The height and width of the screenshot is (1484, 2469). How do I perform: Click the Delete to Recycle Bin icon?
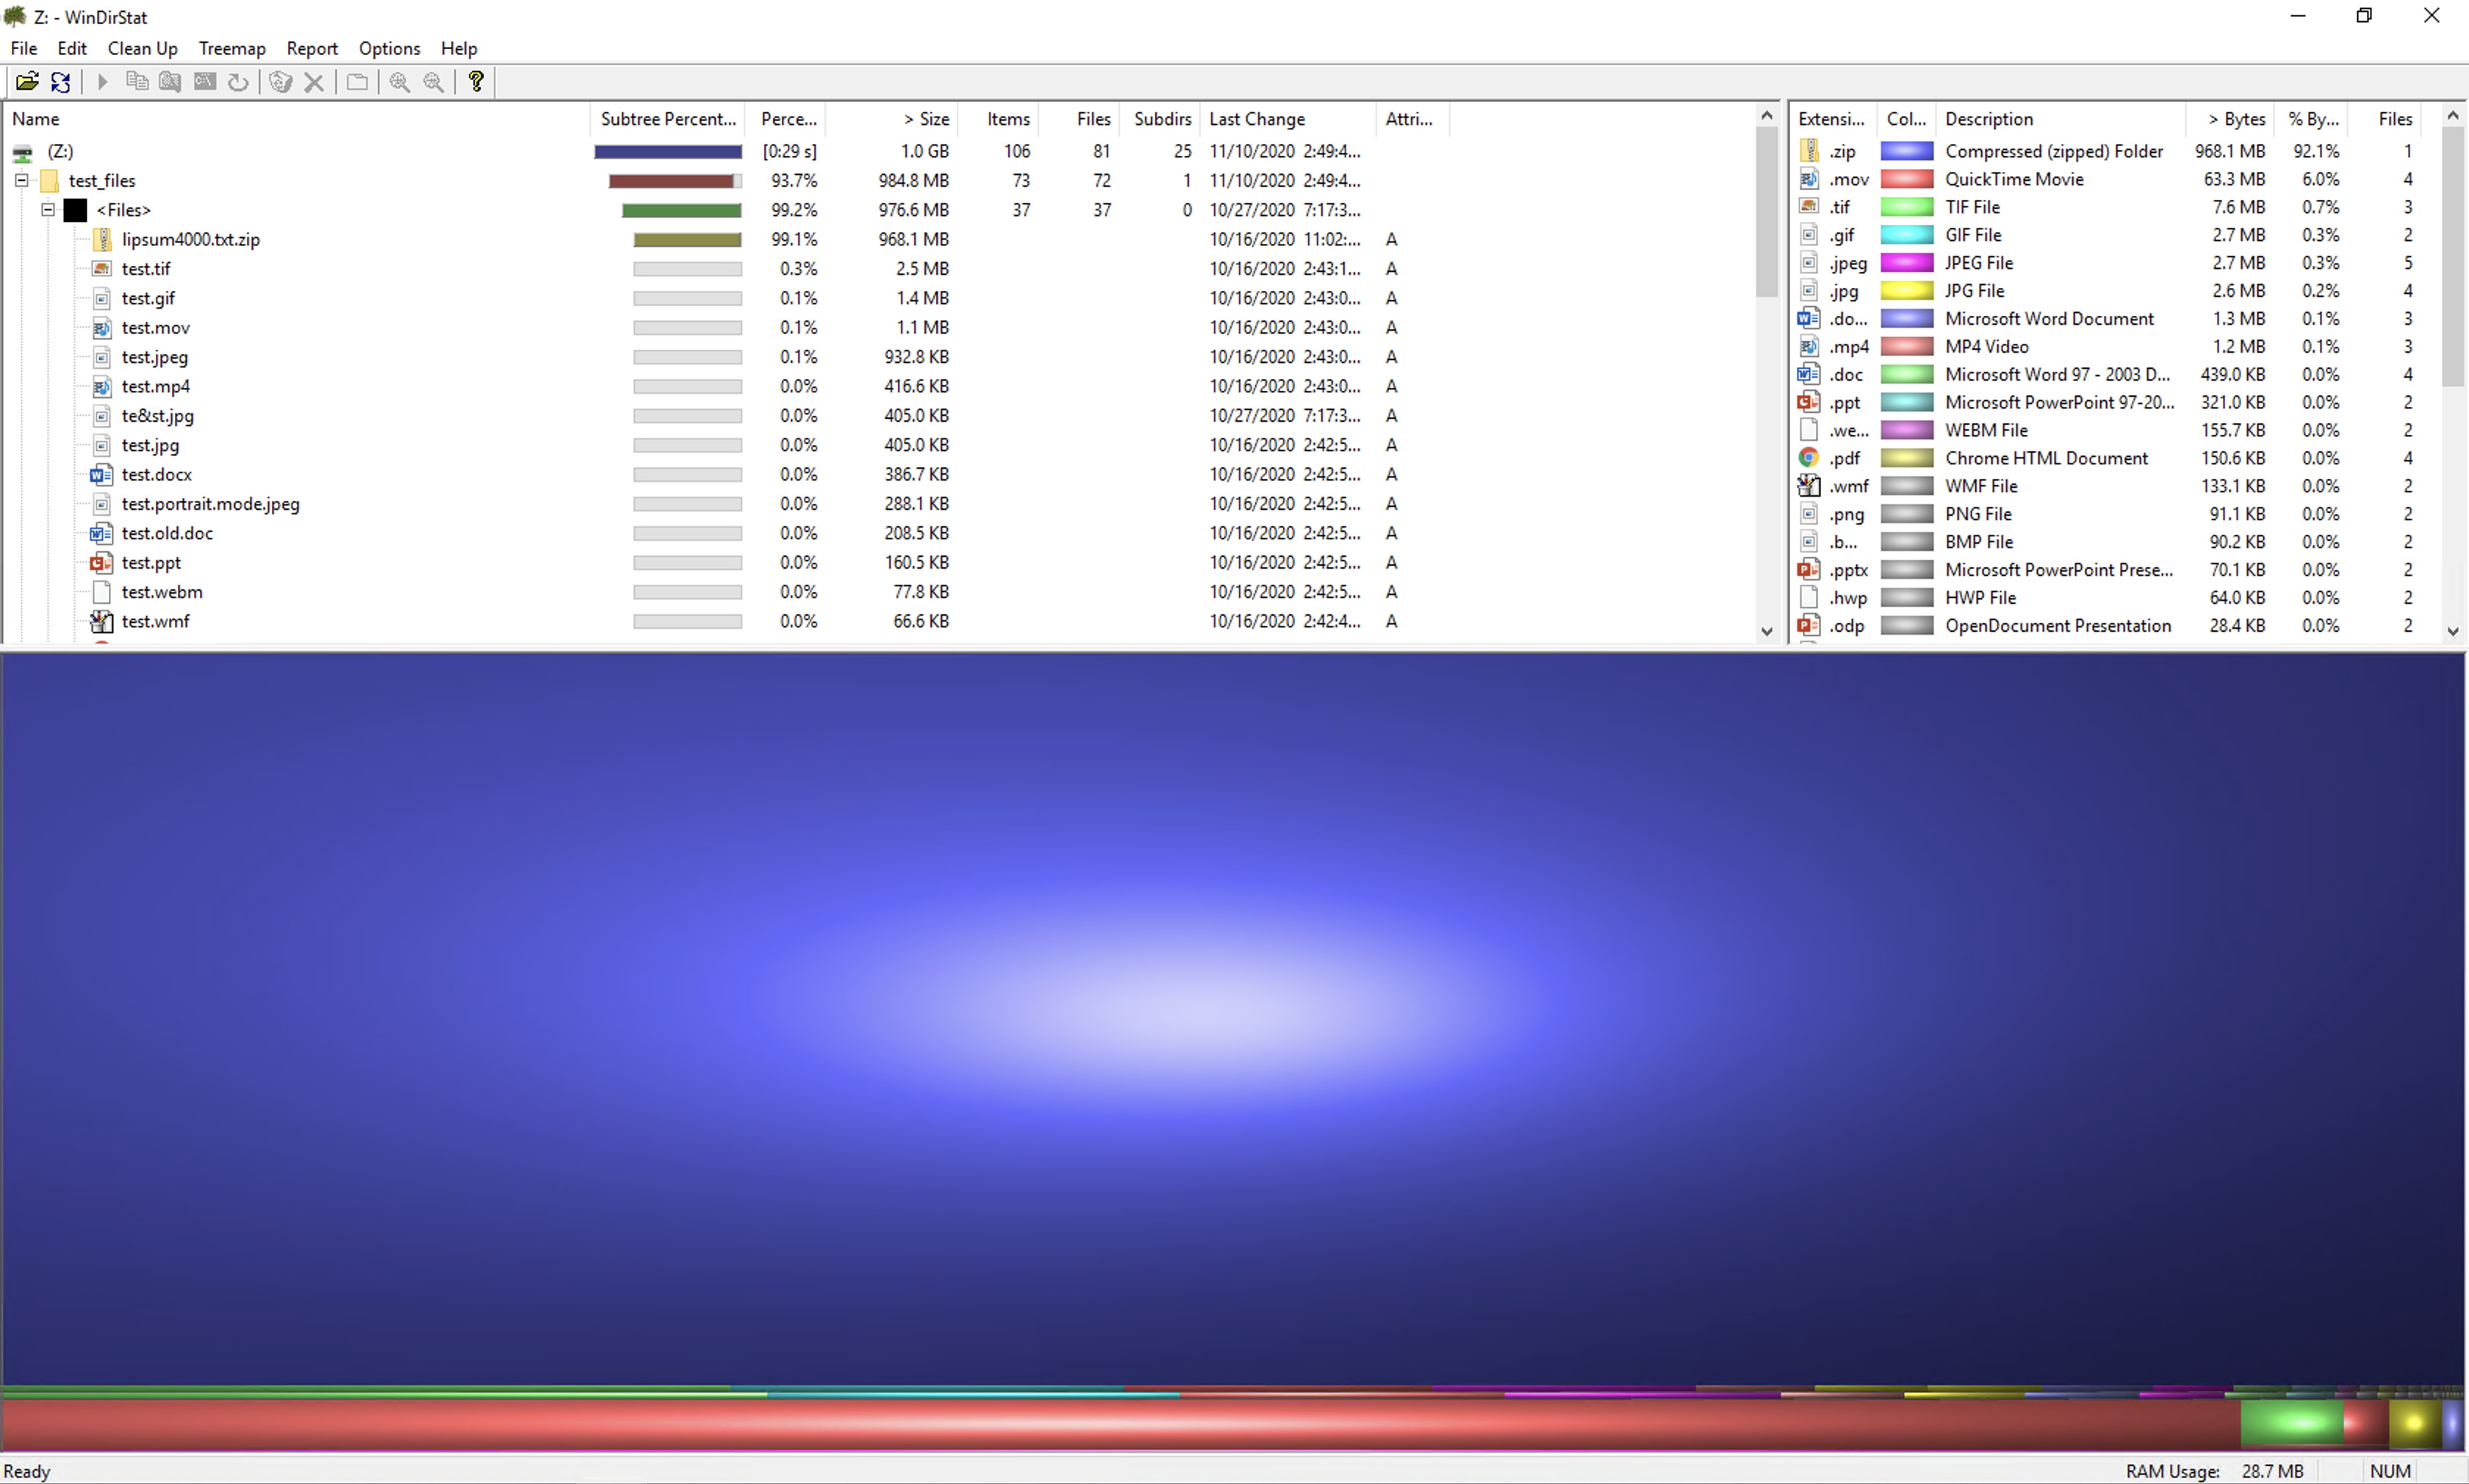pos(281,82)
